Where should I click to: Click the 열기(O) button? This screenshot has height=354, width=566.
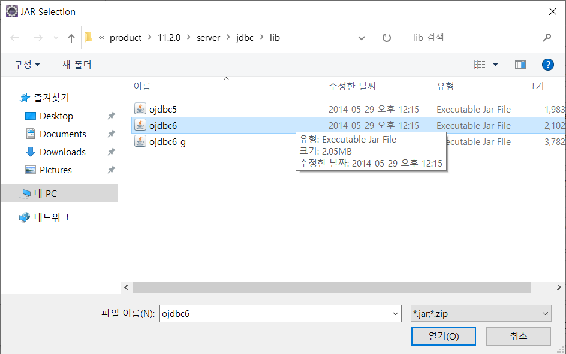click(443, 337)
